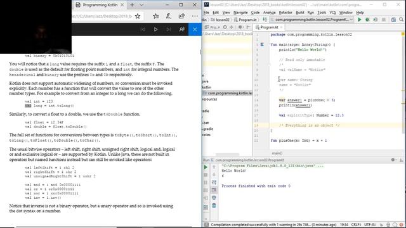Screen dimensions: 406x228
Task: Open Edge Settings and more menu
Action: [x=195, y=16]
